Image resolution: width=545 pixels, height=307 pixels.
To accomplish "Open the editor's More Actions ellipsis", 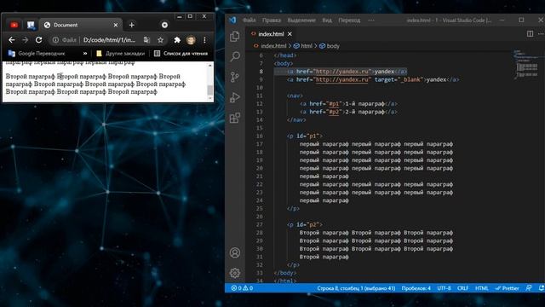I will pos(541,34).
